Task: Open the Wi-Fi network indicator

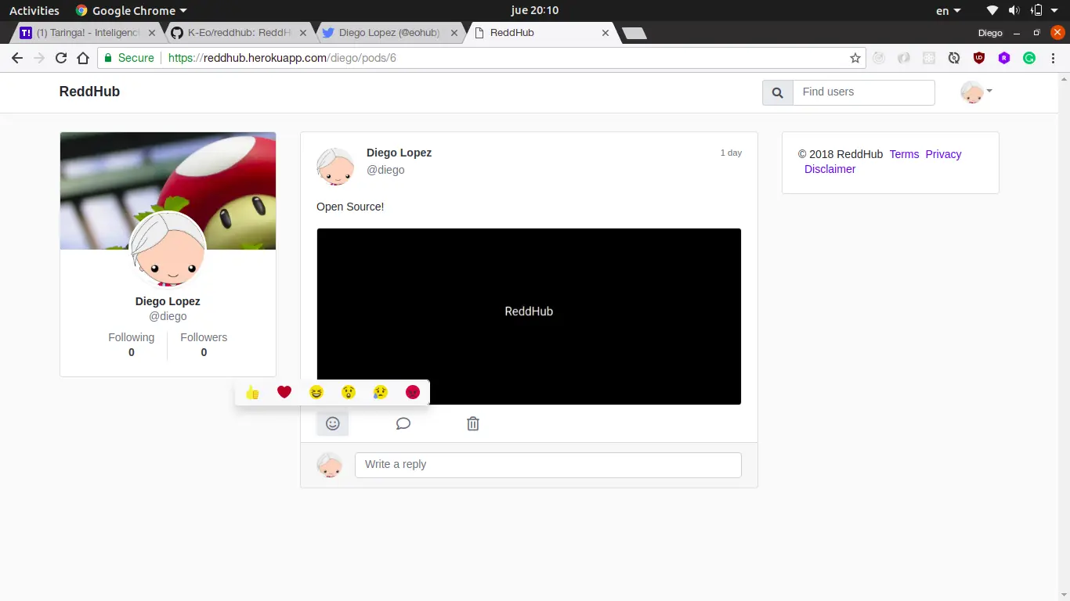Action: tap(992, 11)
